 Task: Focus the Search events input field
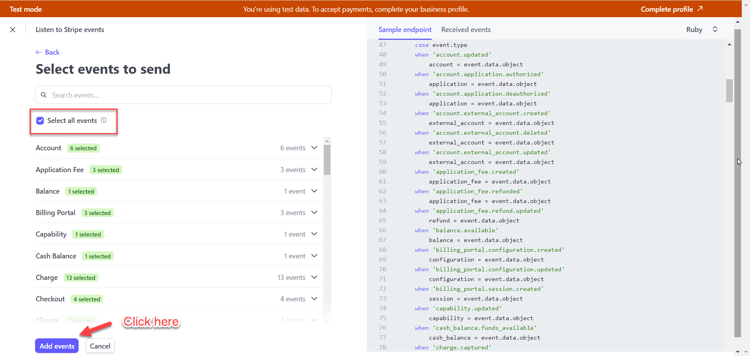187,95
